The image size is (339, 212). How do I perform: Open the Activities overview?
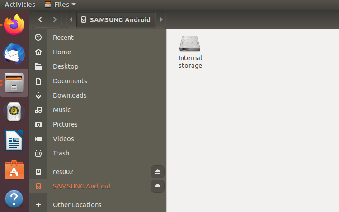[x=20, y=5]
